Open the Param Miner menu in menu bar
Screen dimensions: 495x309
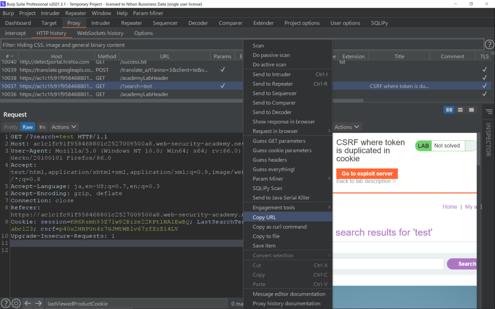coord(148,13)
